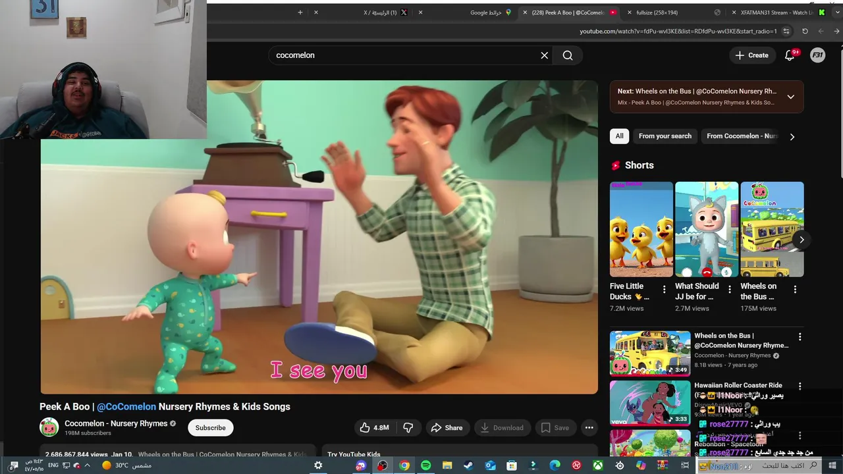The width and height of the screenshot is (843, 474).
Task: Reload the page from address bar
Action: coord(805,31)
